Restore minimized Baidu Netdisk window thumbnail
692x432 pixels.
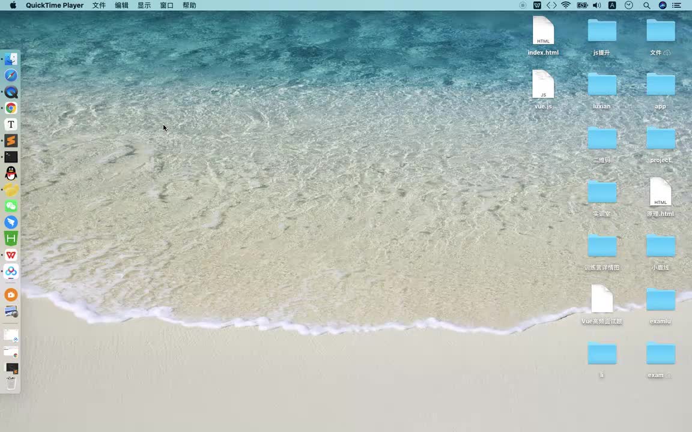(11, 335)
